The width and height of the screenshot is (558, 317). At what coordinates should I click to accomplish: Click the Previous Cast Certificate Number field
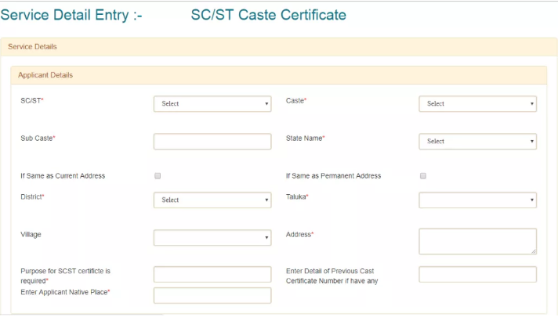[x=477, y=274]
